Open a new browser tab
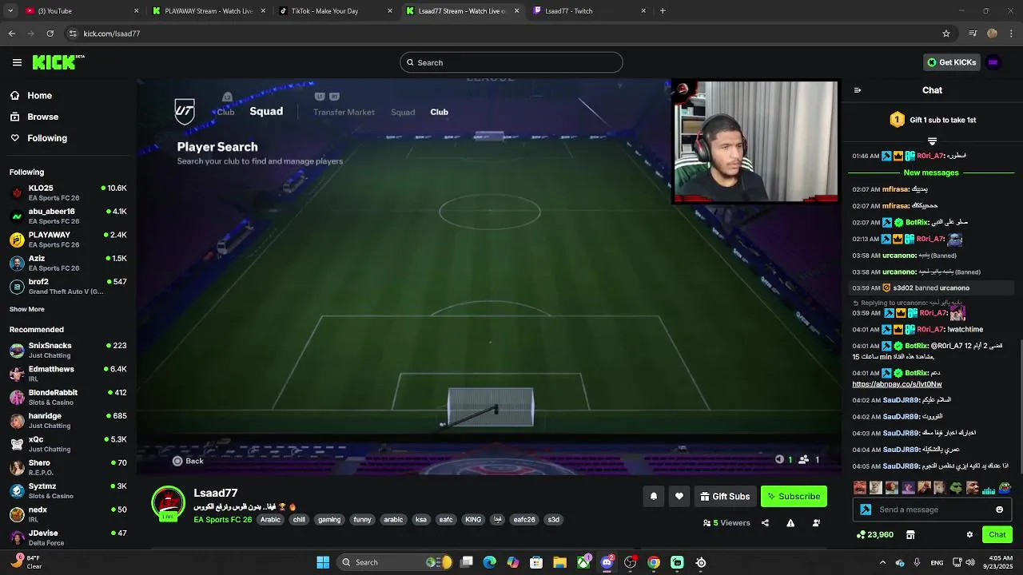Screen dimensions: 1023x575 pyautogui.click(x=663, y=11)
